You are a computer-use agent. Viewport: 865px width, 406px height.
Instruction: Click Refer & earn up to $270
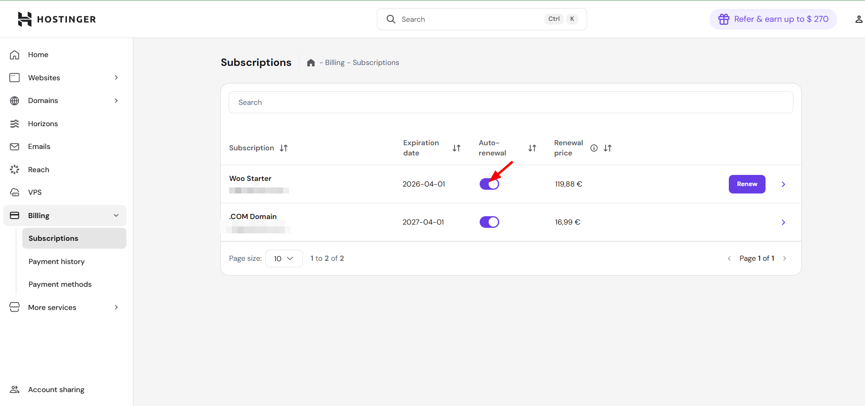click(x=773, y=19)
